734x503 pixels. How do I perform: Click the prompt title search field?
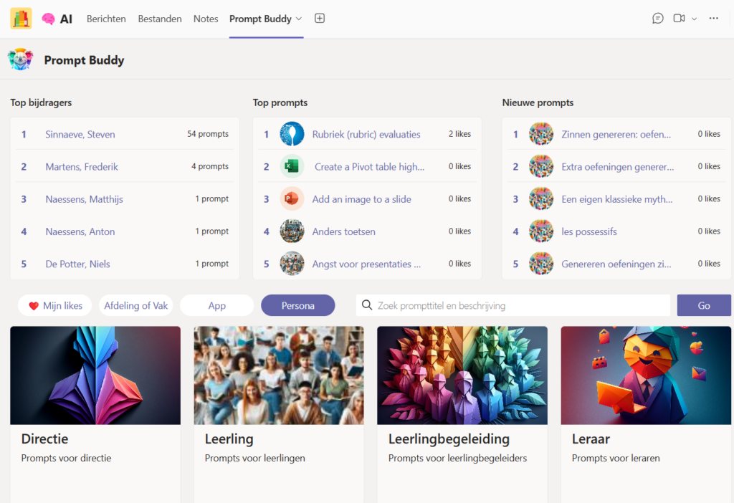513,305
